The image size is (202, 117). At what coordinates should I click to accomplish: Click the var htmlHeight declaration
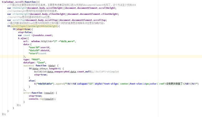tap(62, 8)
